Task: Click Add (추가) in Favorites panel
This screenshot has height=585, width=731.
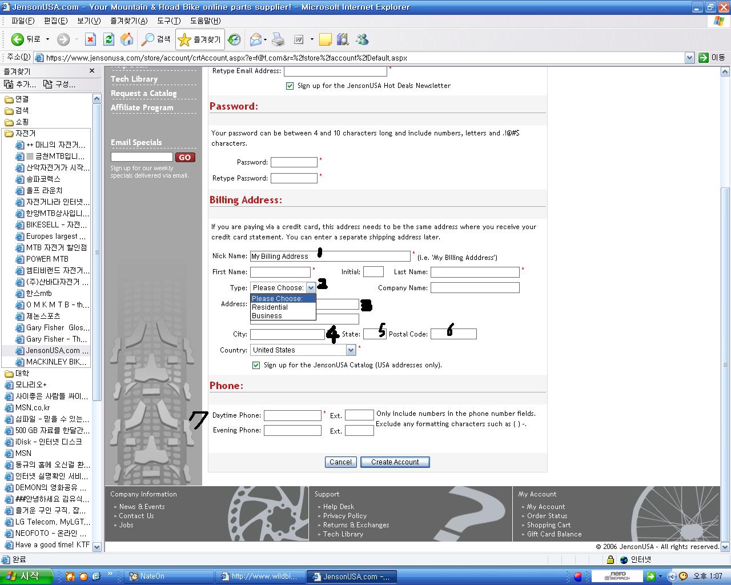Action: pos(19,84)
